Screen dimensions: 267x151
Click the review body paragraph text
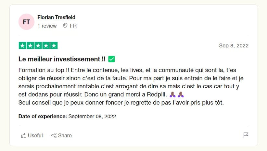click(130, 86)
